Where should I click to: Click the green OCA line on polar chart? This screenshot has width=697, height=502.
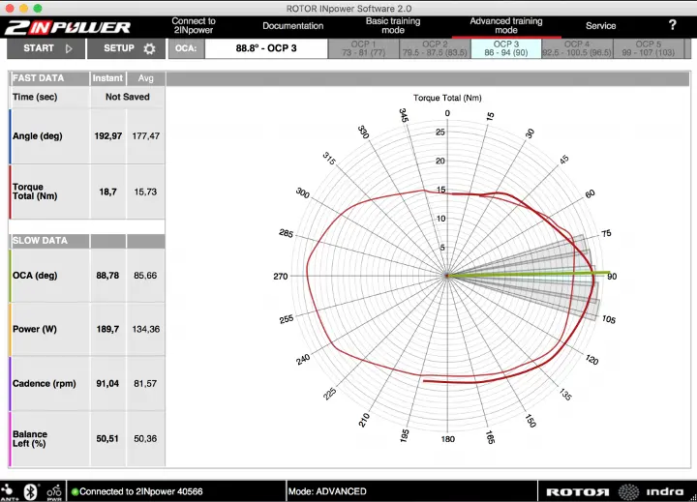(529, 274)
